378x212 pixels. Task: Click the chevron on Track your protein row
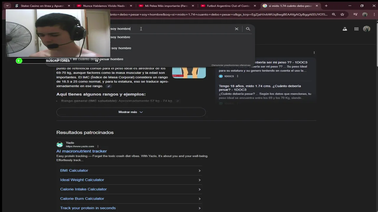(200, 208)
